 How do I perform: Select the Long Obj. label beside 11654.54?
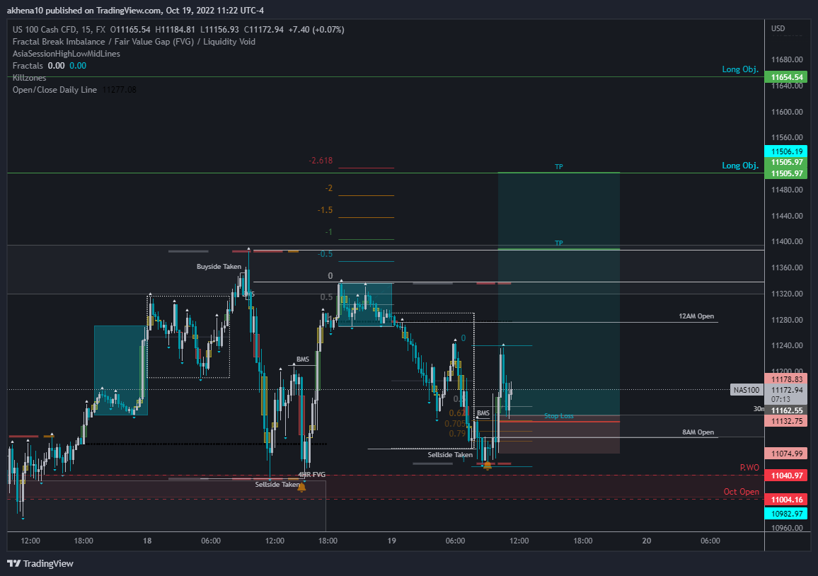[739, 69]
